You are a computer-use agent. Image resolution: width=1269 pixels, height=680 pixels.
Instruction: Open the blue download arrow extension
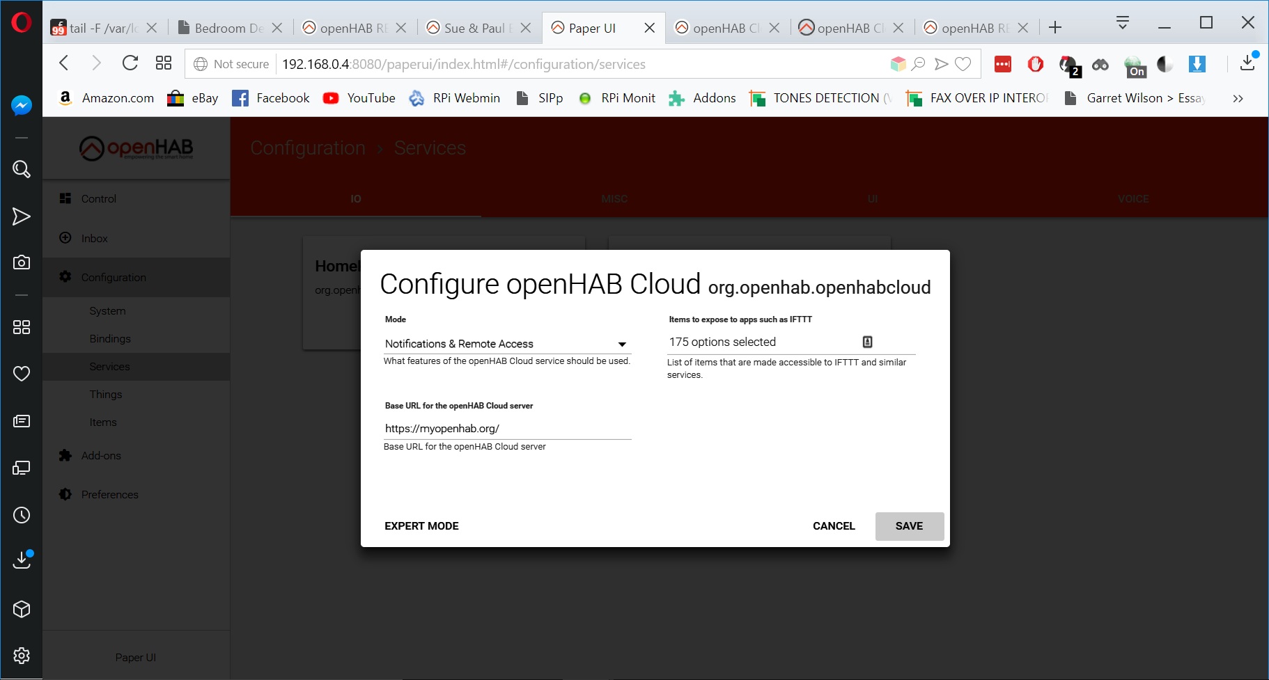(x=1197, y=64)
